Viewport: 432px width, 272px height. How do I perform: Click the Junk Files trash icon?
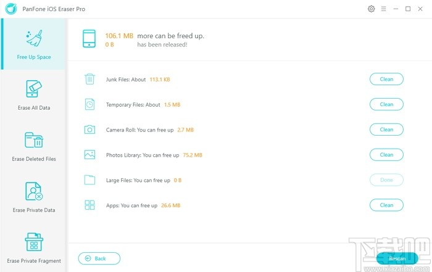(x=89, y=79)
